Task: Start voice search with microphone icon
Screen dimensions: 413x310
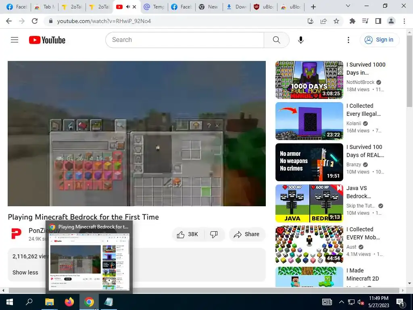Action: point(300,40)
